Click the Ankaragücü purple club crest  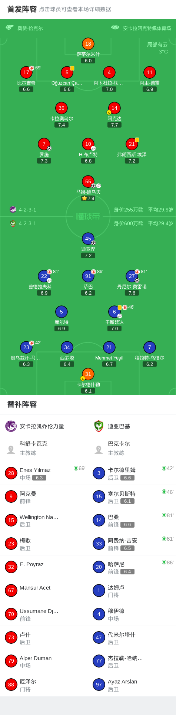click(11, 426)
